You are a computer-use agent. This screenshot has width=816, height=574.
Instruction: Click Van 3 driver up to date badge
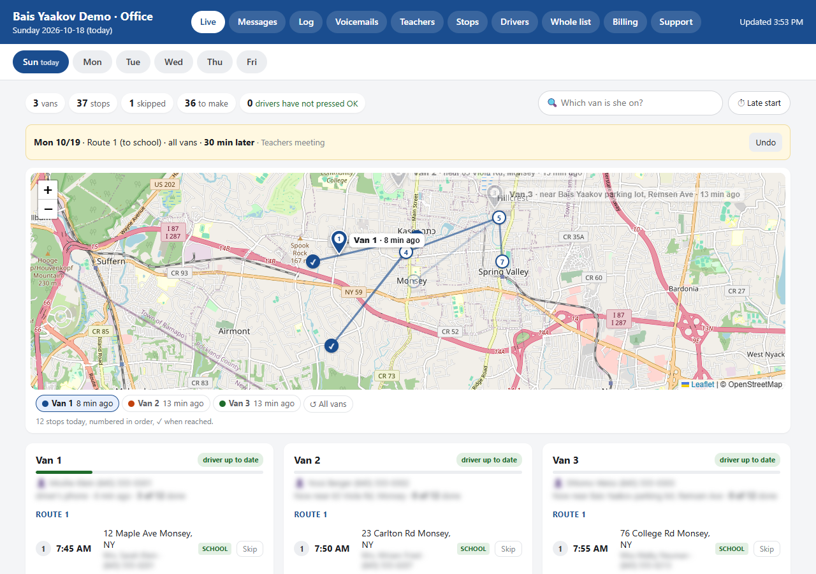748,460
